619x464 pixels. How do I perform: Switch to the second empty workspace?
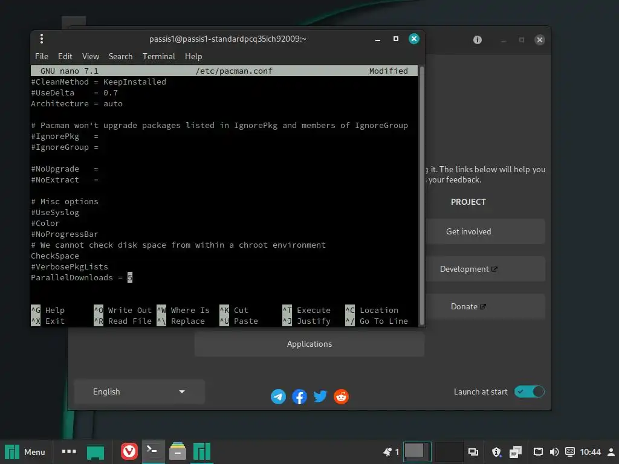[x=449, y=452]
